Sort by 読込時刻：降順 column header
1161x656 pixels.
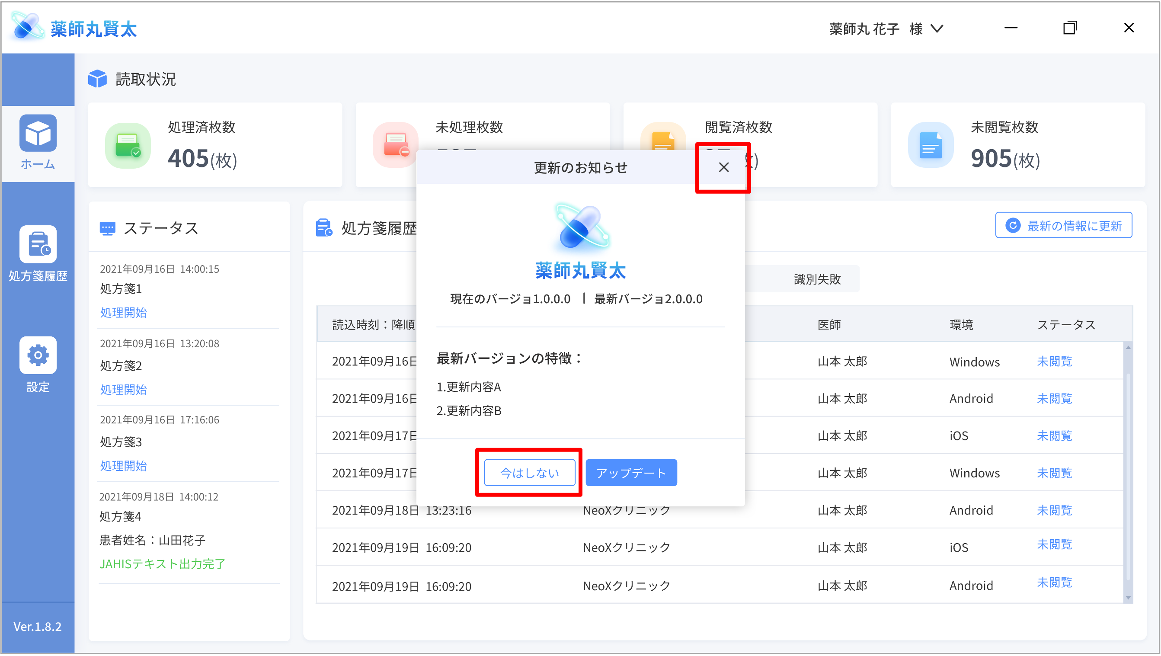click(x=374, y=325)
